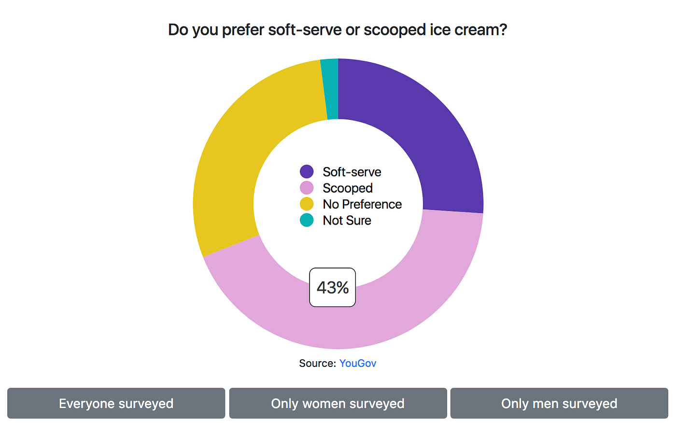Select the yellow No Preference donut segment
676x423 pixels.
pyautogui.click(x=241, y=155)
